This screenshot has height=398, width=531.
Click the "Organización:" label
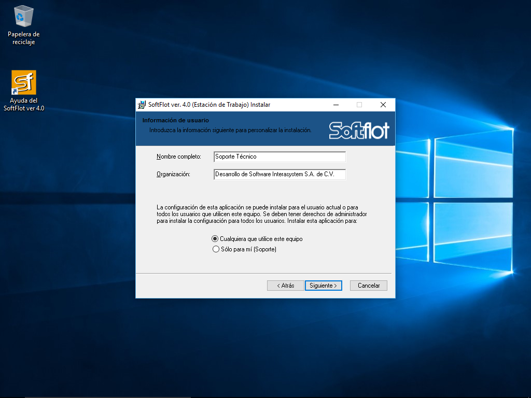tap(173, 175)
